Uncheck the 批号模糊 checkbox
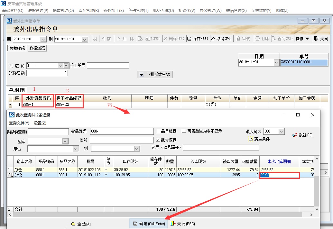 (158, 140)
